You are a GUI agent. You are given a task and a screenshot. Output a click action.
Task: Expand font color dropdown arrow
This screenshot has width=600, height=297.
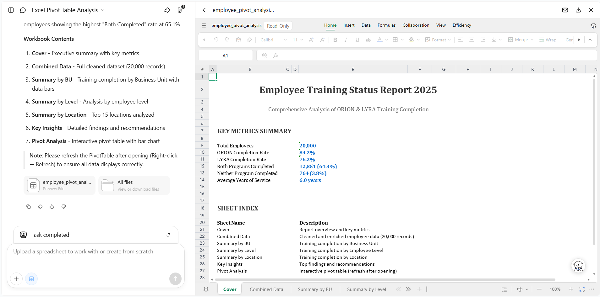click(387, 40)
